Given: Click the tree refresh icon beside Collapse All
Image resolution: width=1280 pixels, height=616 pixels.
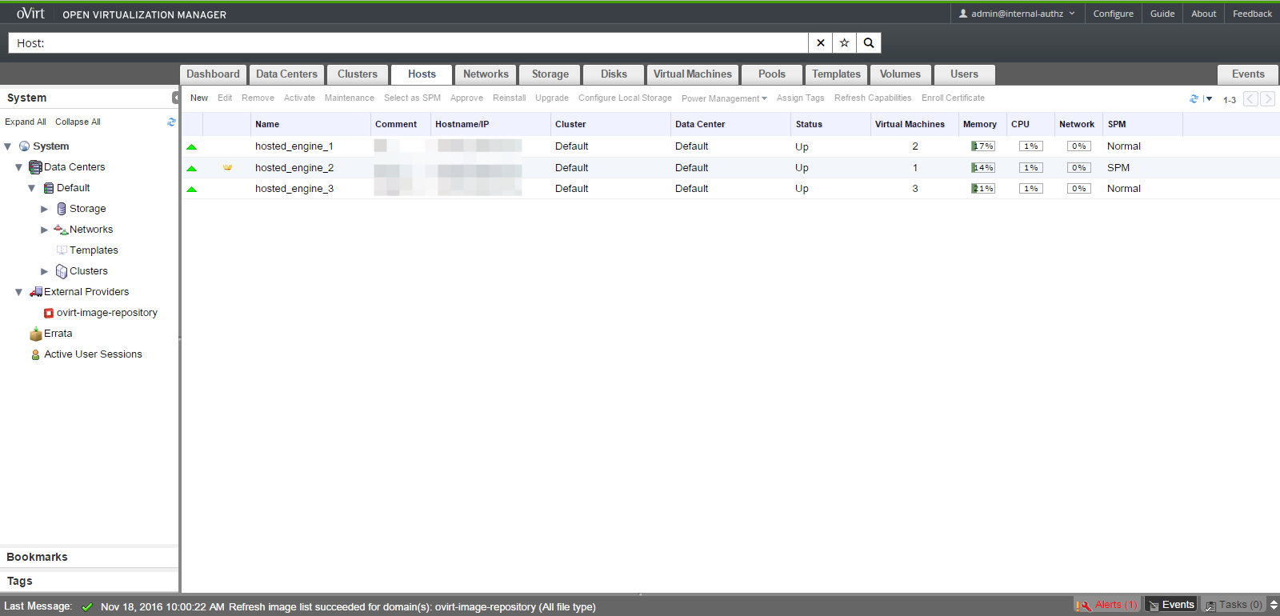Looking at the screenshot, I should 171,122.
